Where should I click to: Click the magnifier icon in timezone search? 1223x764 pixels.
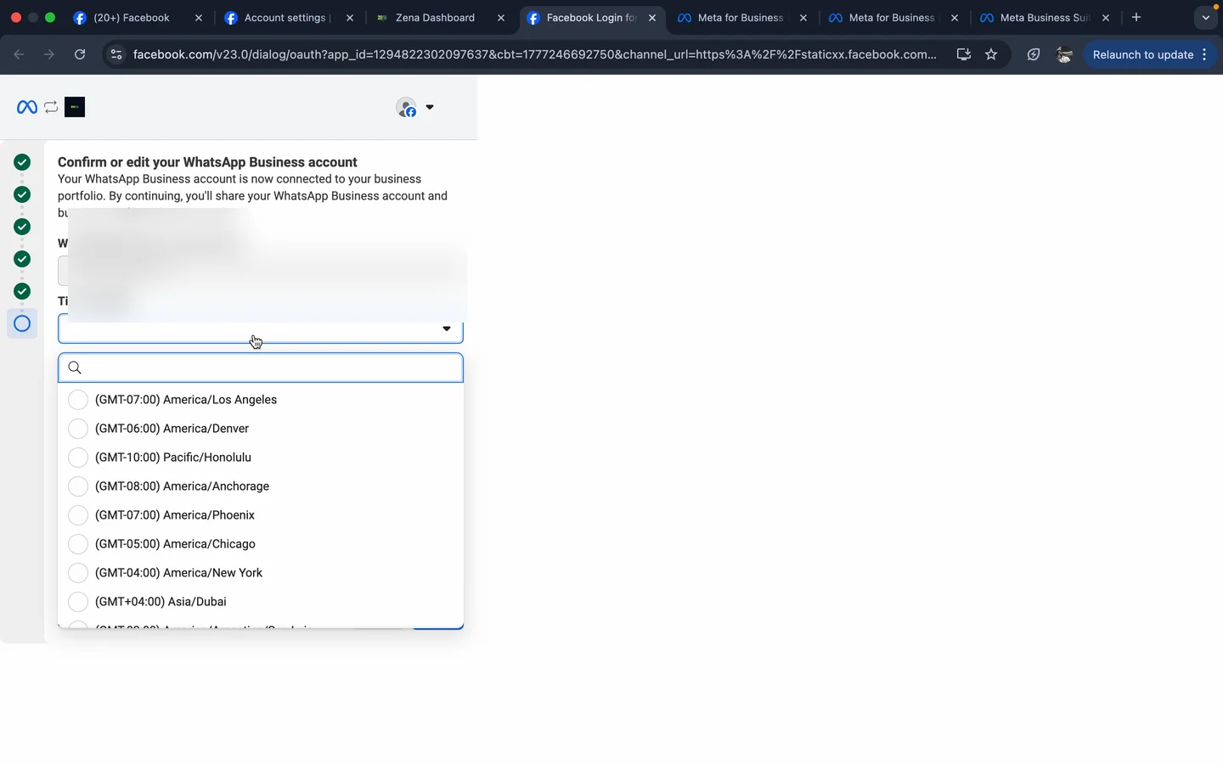tap(75, 368)
